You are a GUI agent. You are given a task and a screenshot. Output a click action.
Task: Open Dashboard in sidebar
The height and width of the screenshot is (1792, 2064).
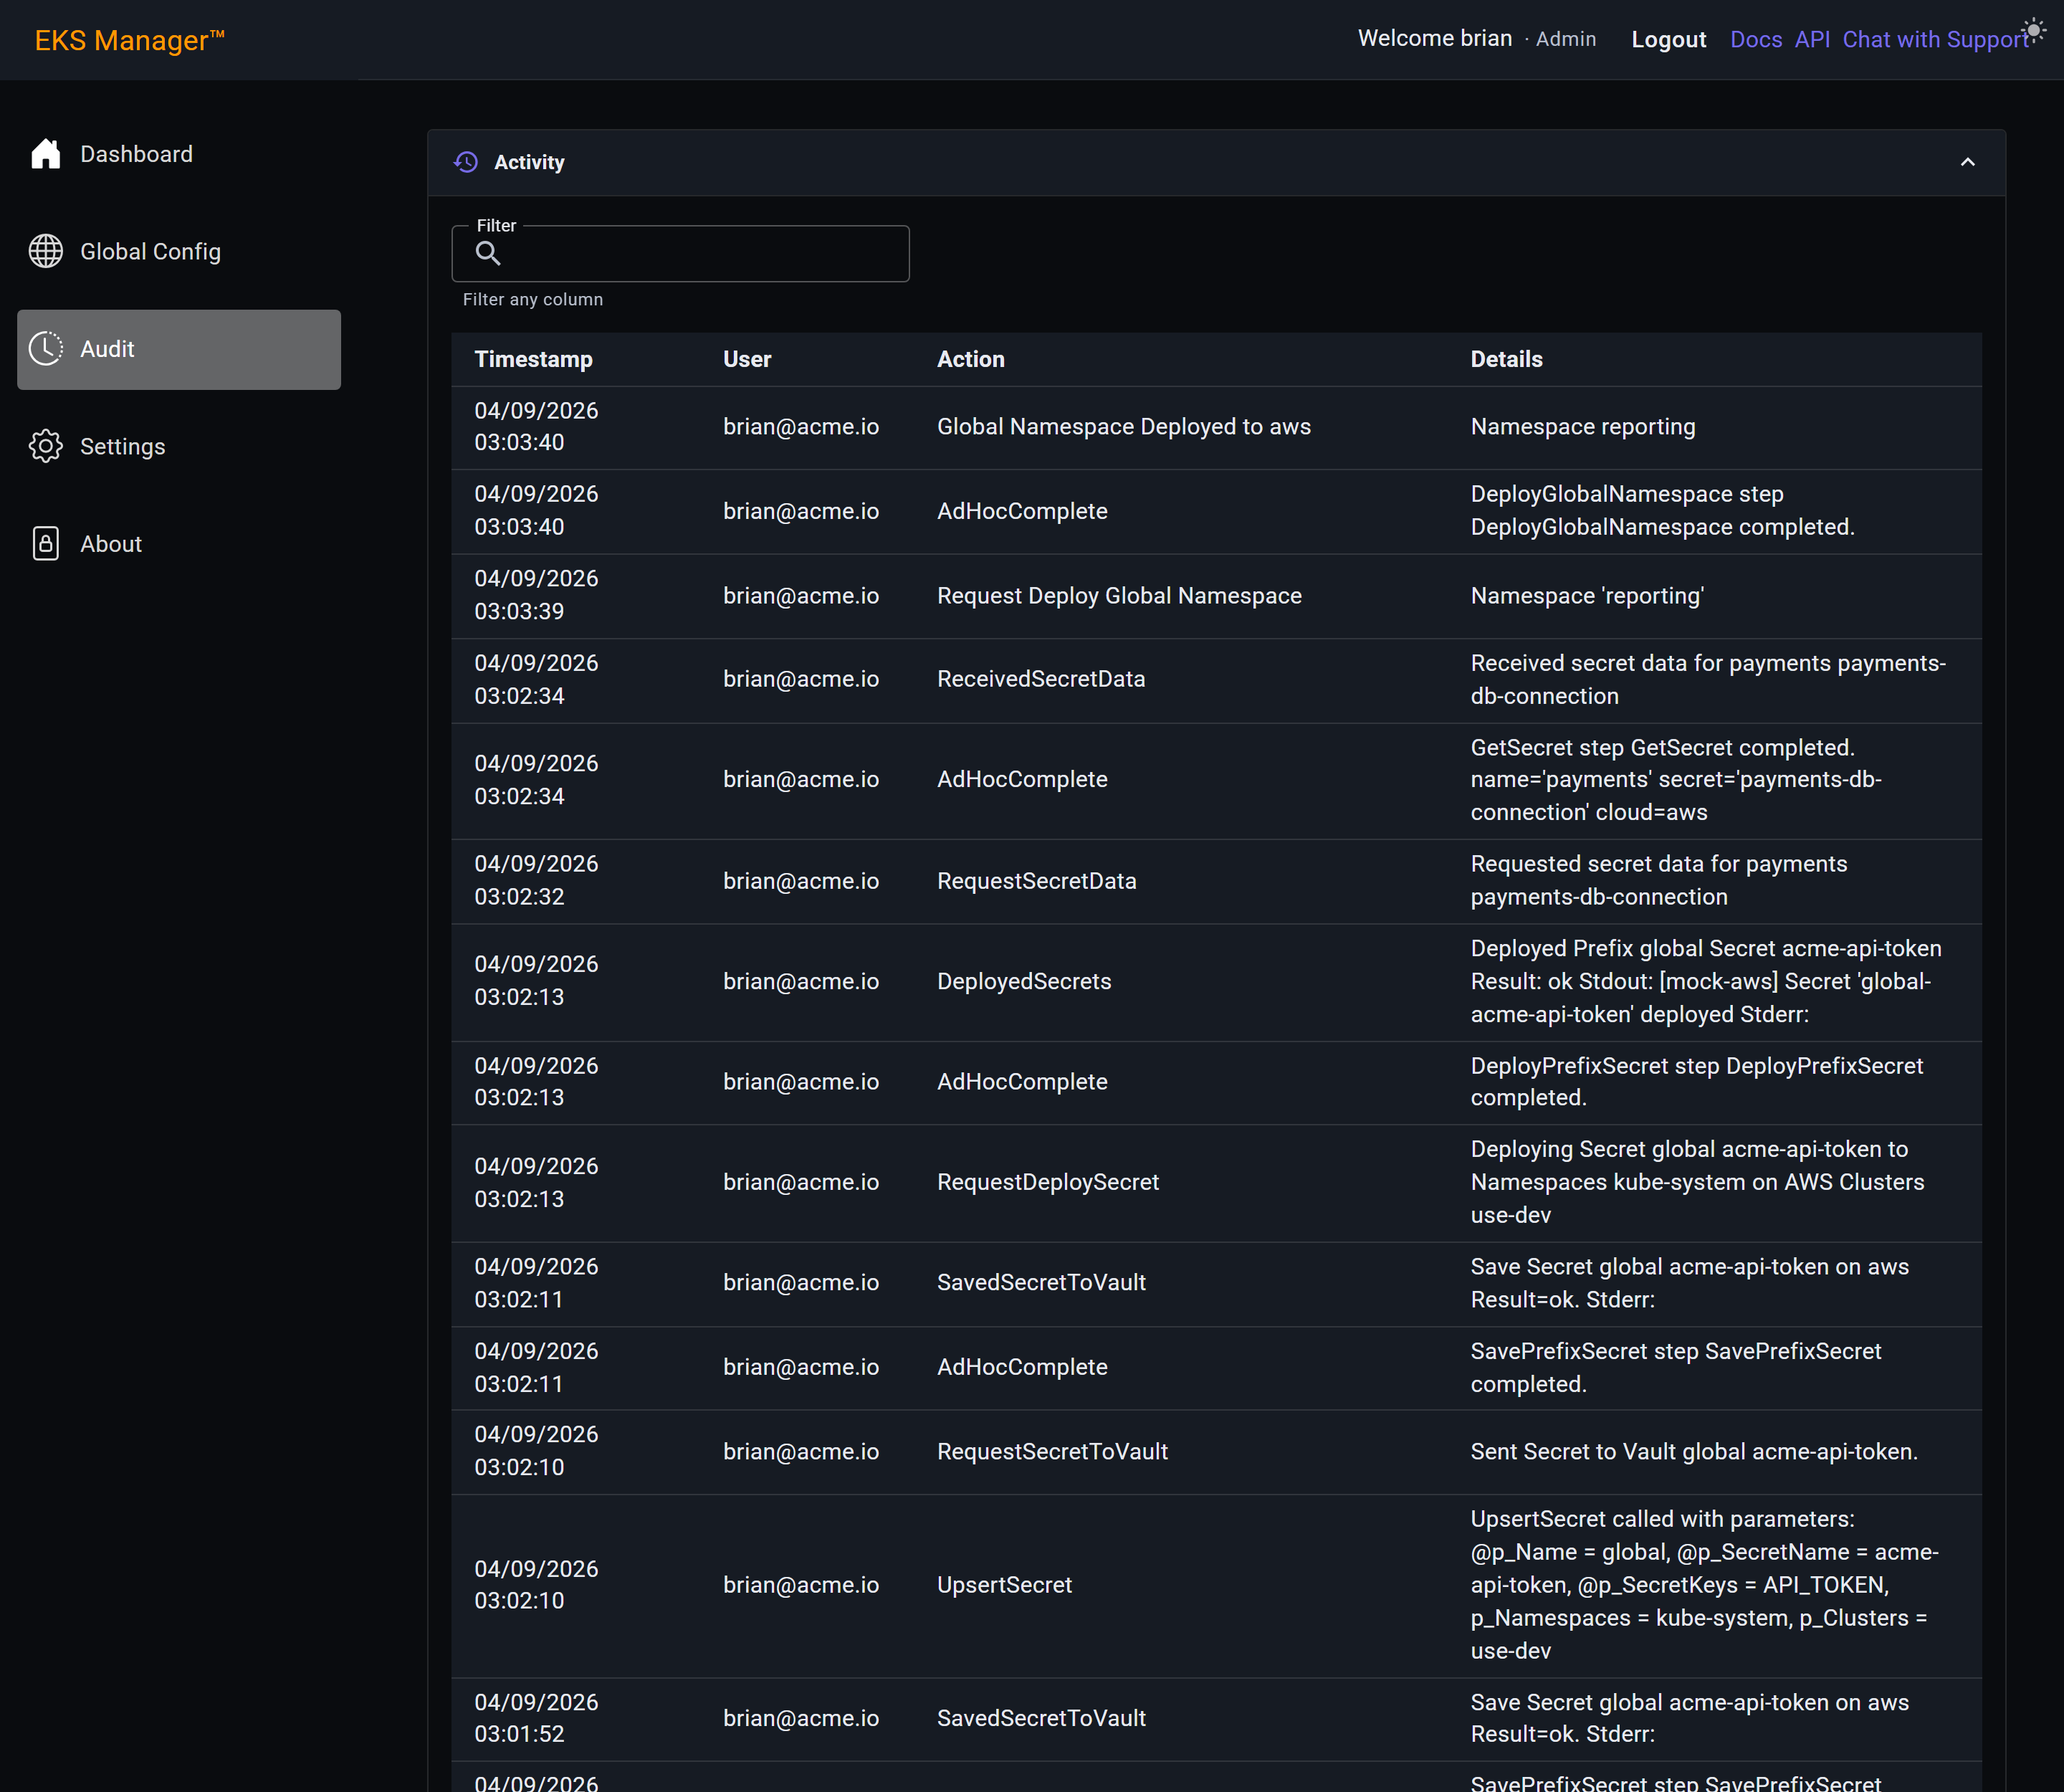(179, 154)
